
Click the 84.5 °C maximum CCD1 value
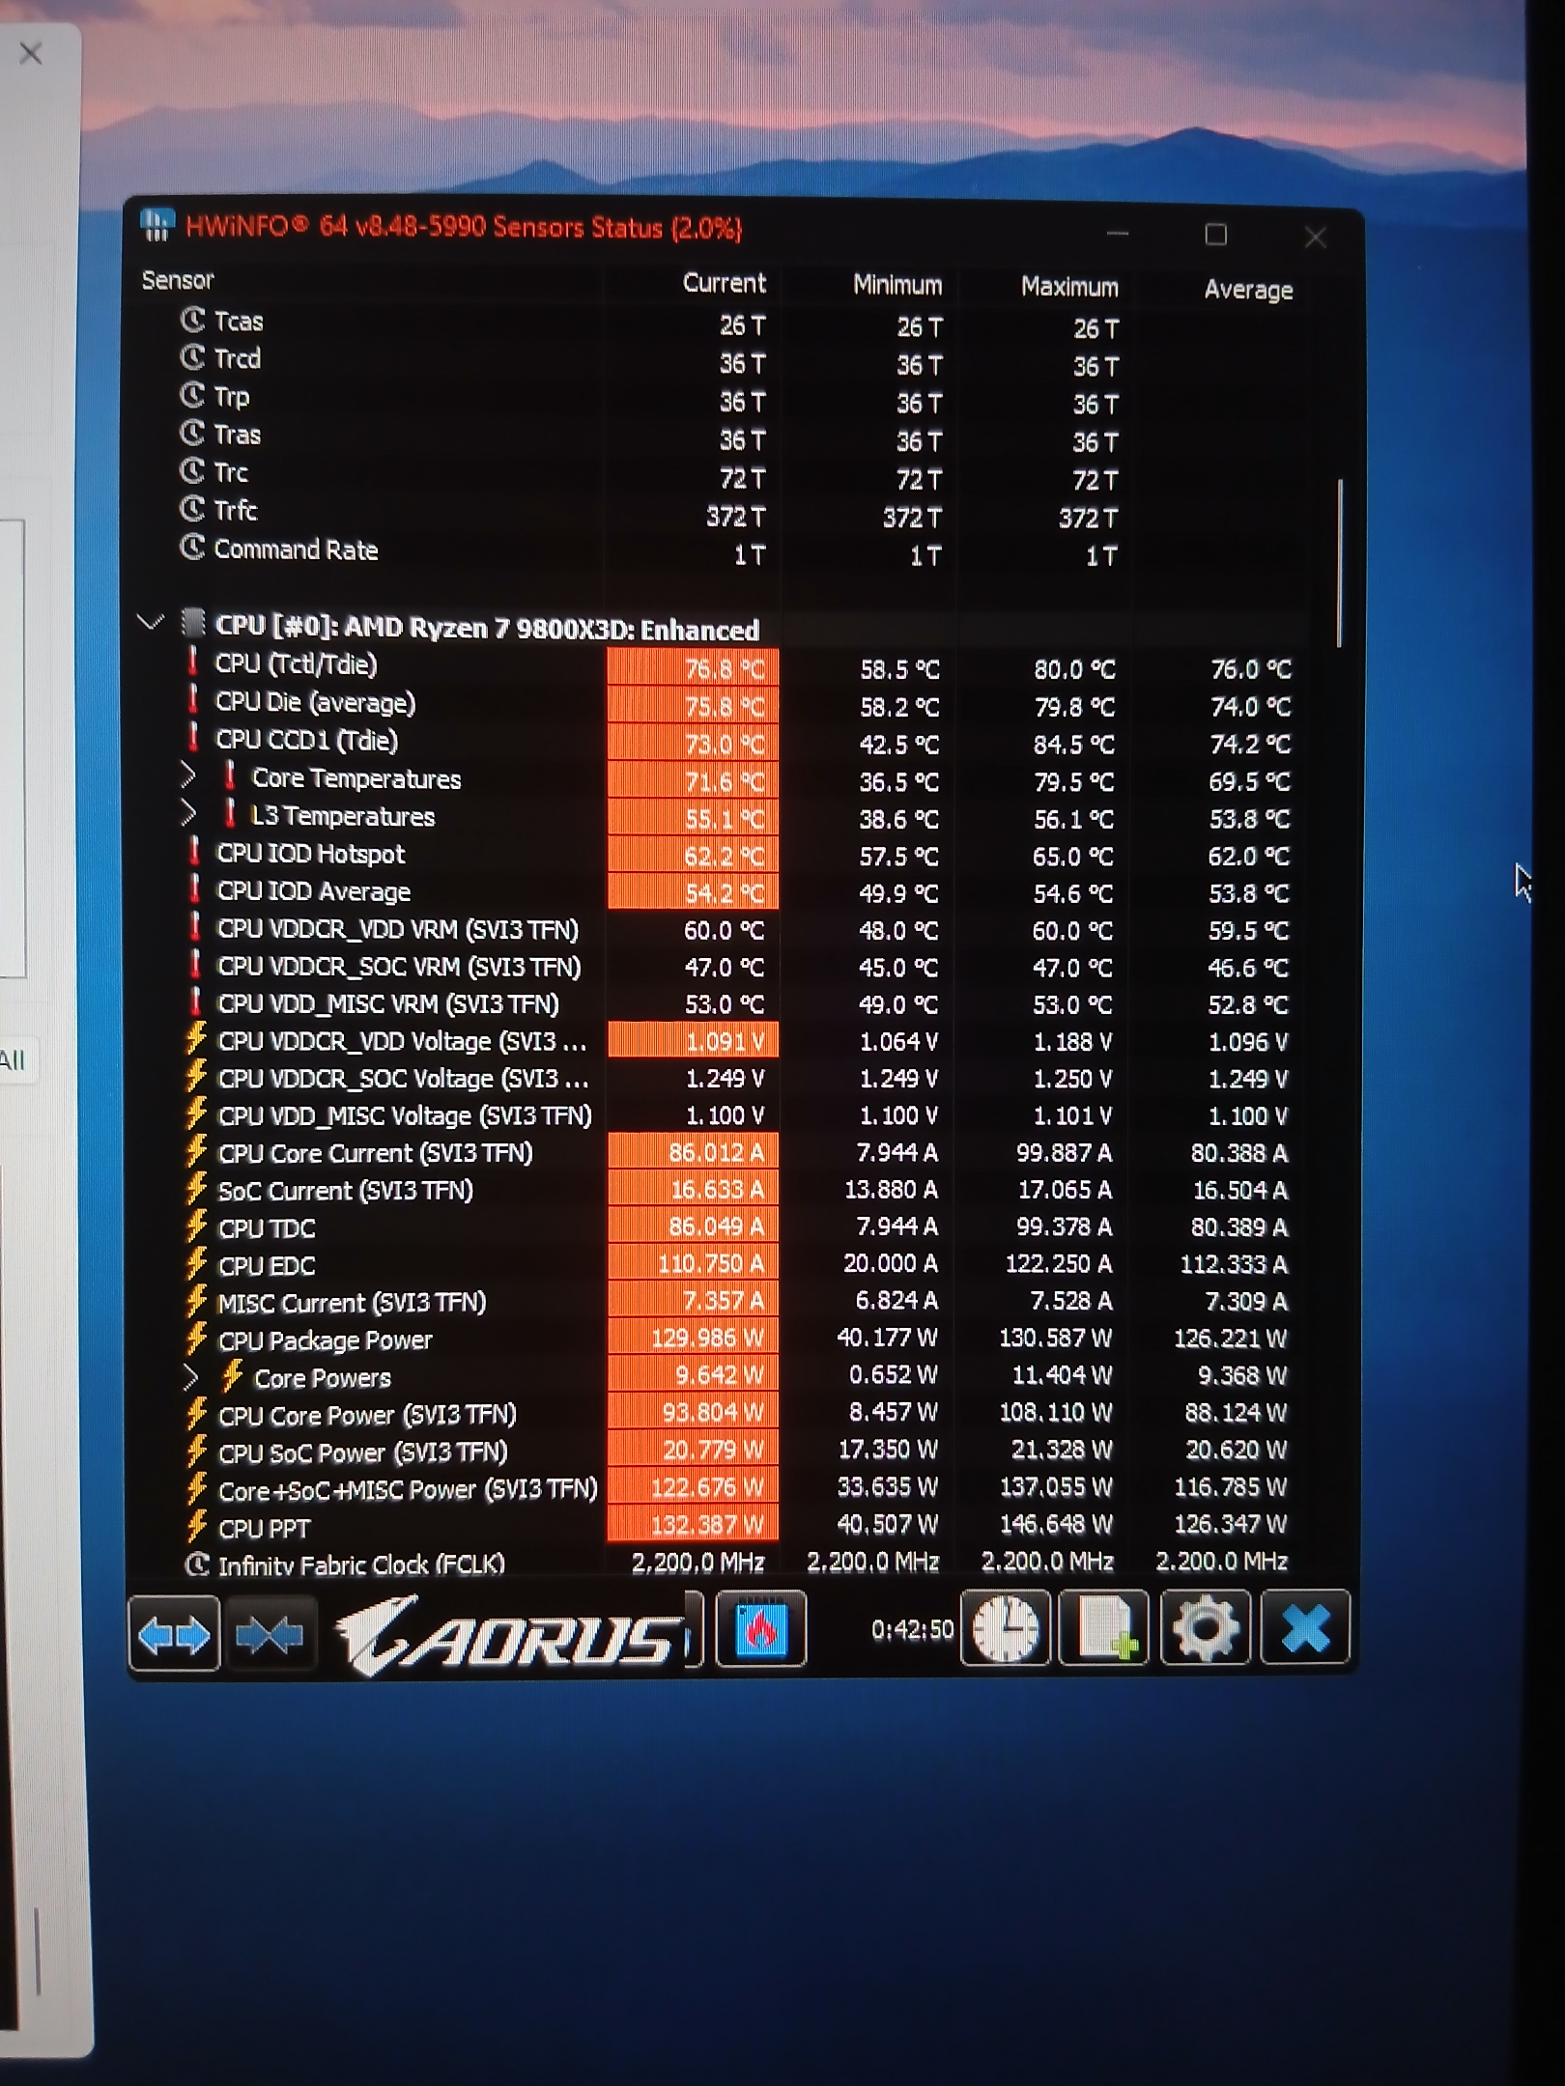click(1074, 745)
